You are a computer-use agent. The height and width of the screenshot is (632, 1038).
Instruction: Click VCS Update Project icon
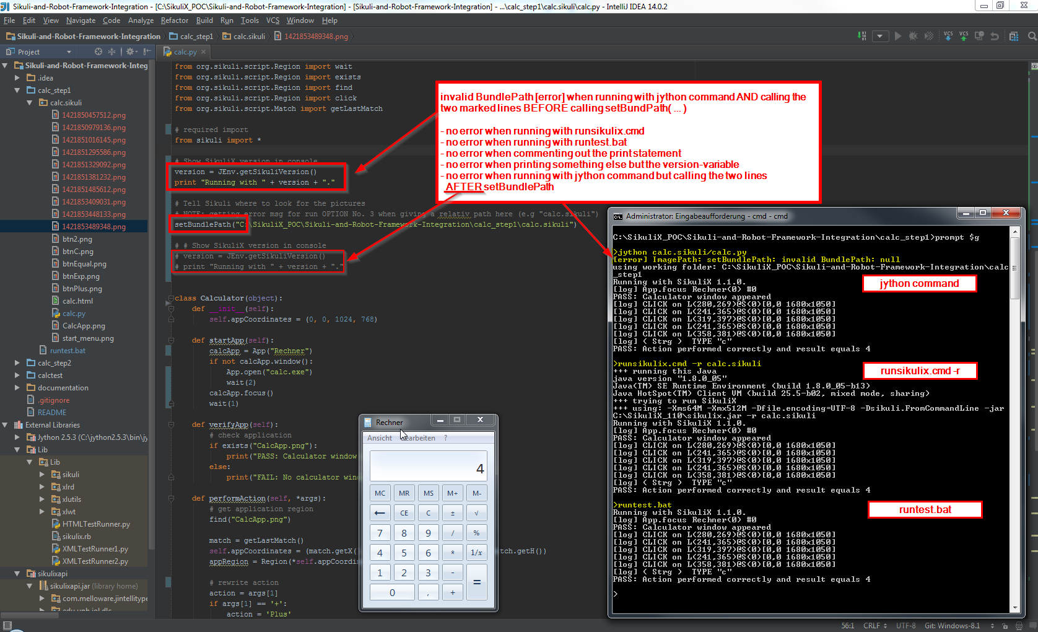[x=948, y=36]
